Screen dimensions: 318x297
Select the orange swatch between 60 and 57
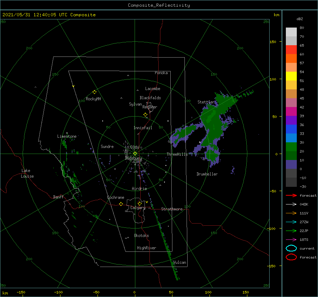tap(291, 59)
